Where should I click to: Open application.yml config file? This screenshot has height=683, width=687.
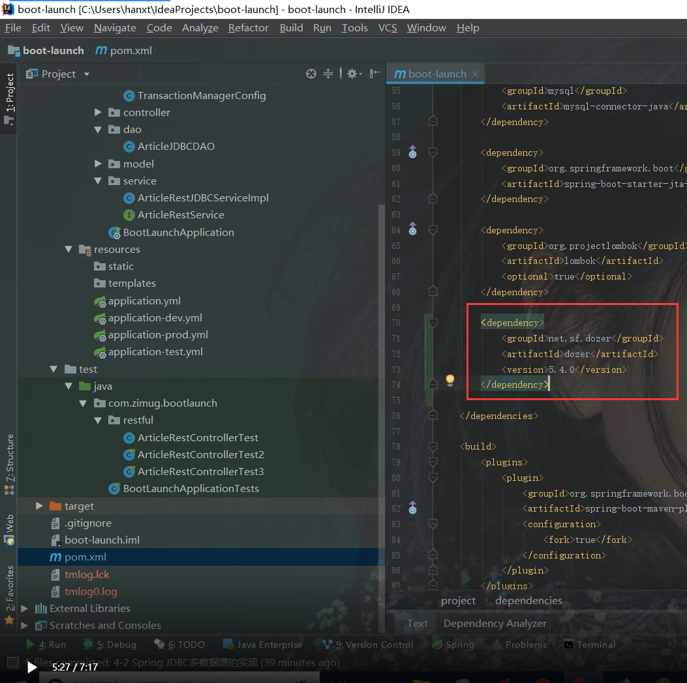click(137, 301)
